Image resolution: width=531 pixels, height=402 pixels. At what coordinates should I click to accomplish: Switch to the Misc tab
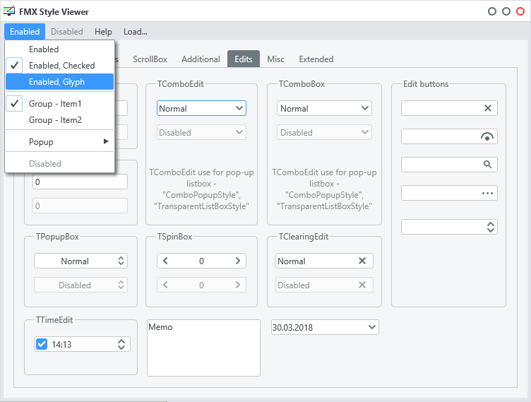click(x=275, y=59)
